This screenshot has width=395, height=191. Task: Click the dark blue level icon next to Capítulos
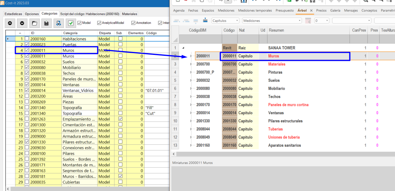(x=205, y=20)
